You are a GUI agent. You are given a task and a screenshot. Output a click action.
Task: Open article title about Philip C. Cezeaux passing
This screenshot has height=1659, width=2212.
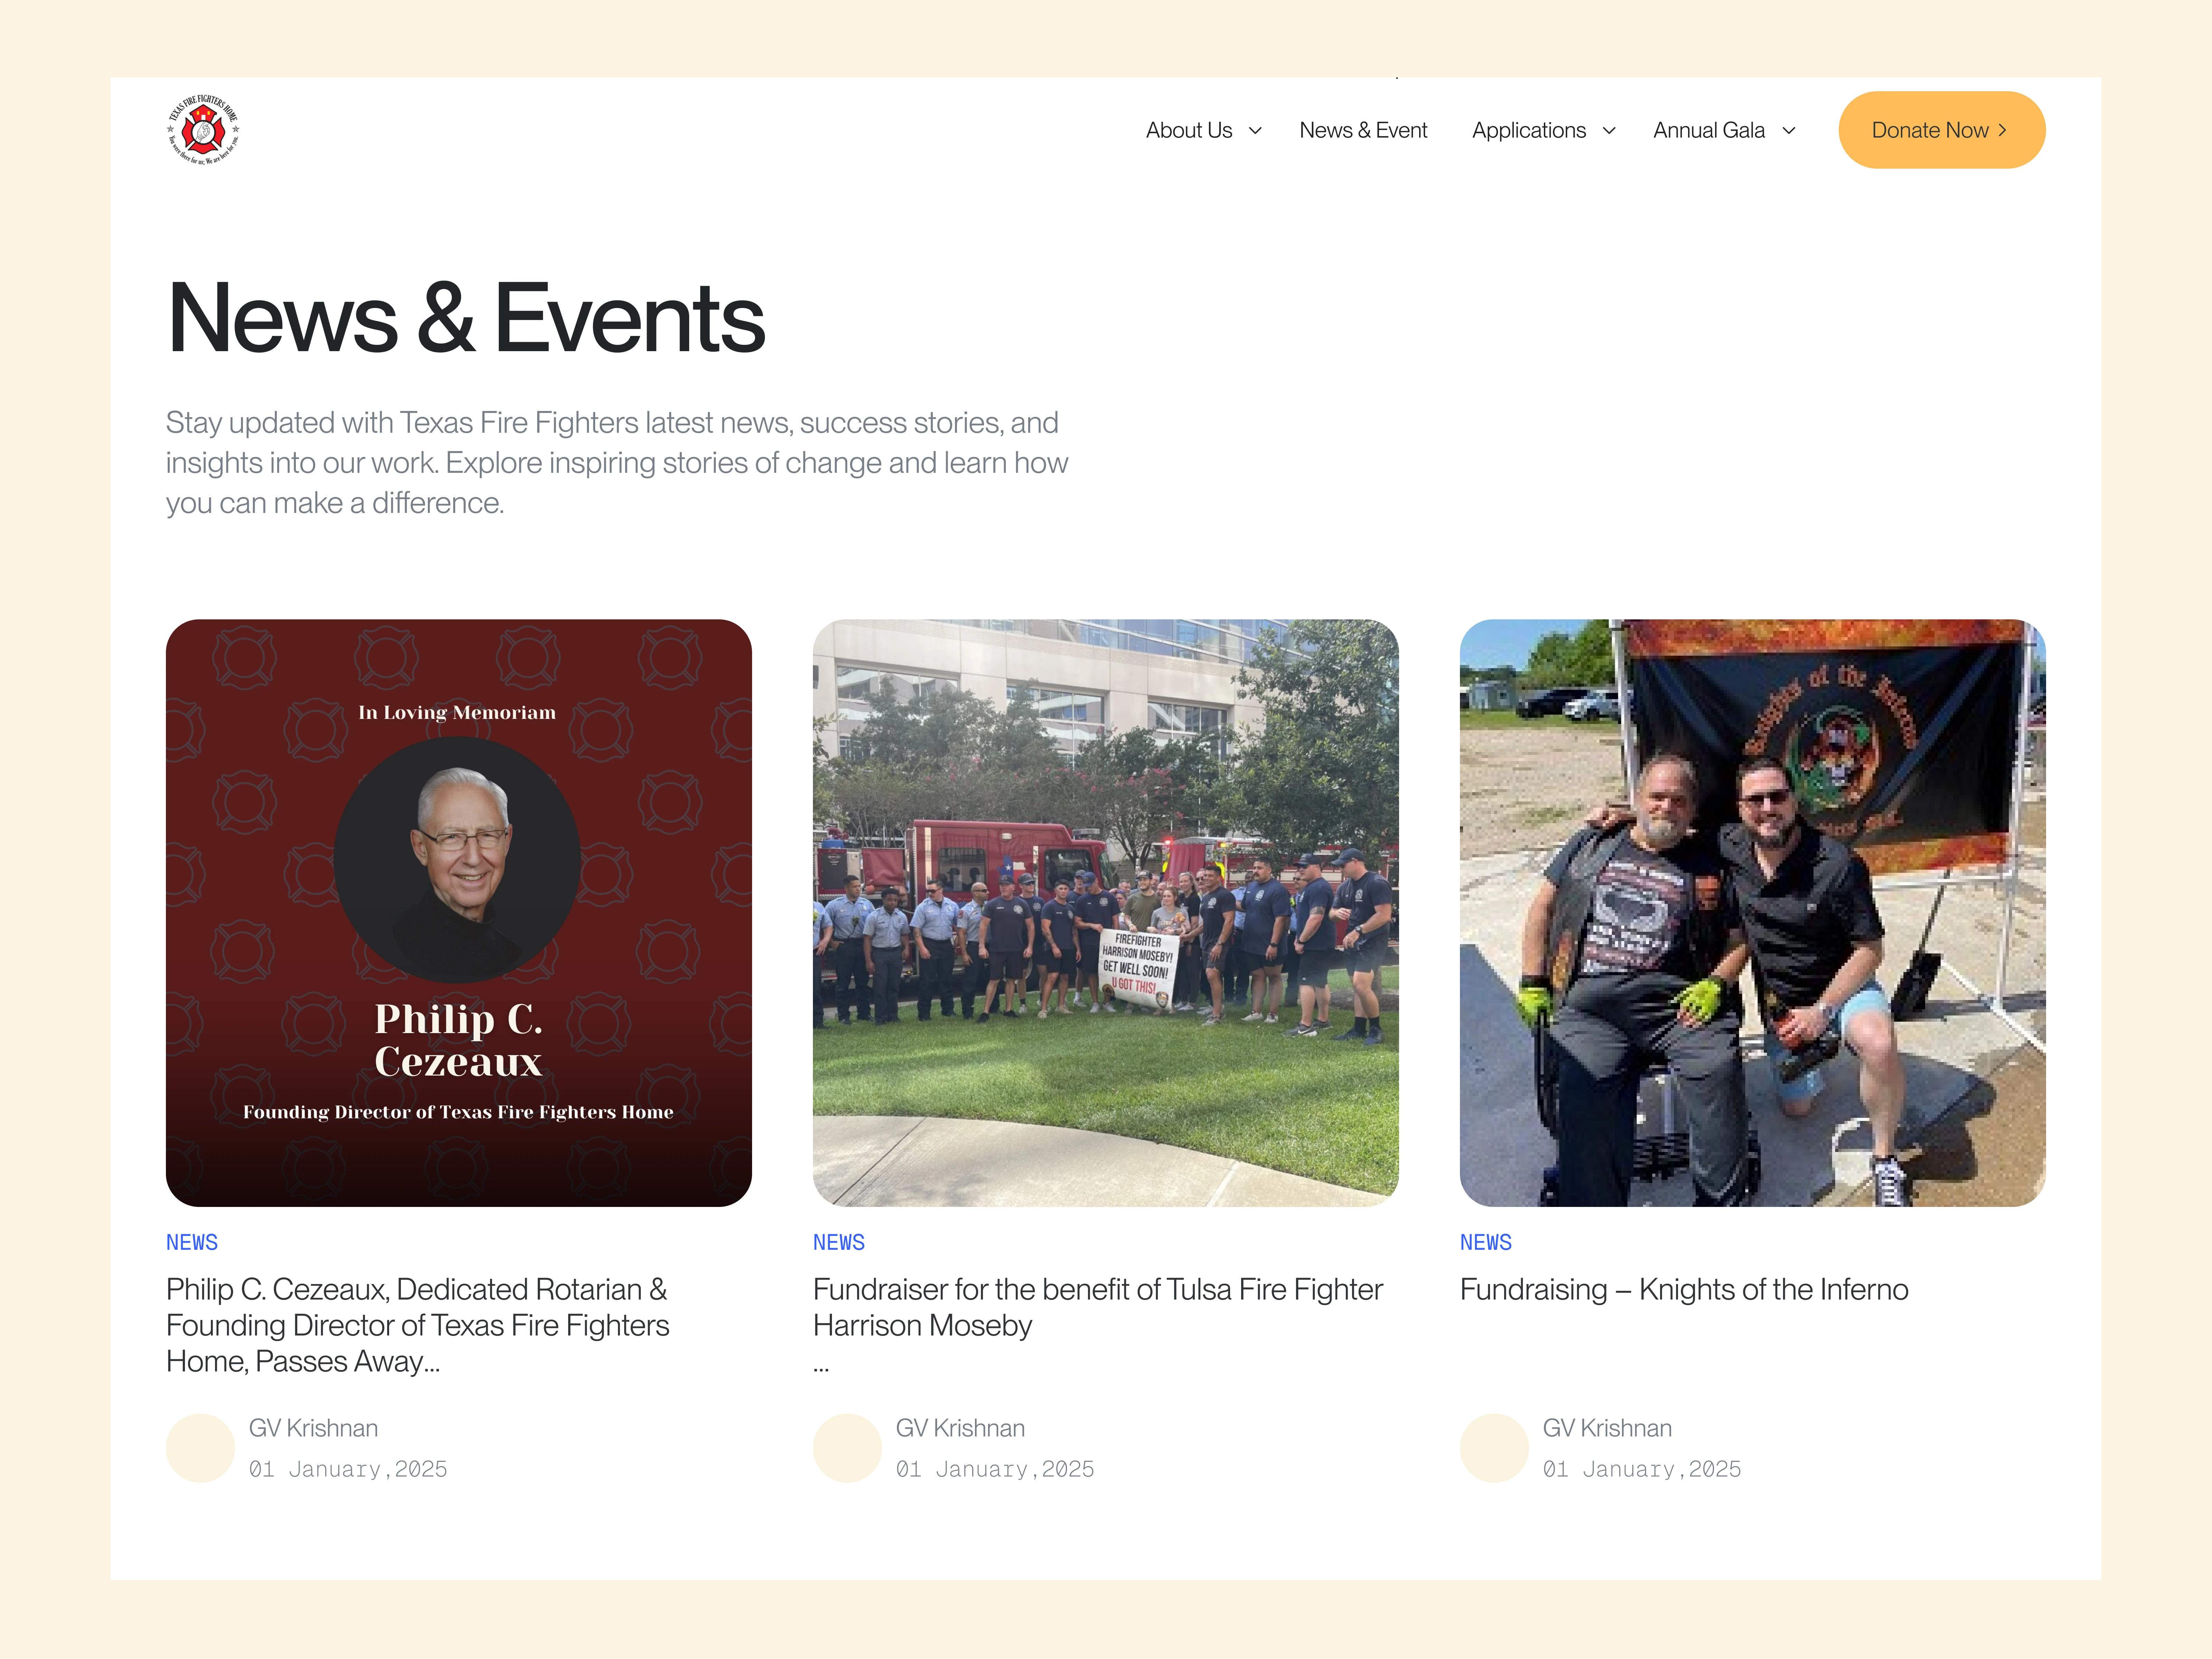point(418,1325)
